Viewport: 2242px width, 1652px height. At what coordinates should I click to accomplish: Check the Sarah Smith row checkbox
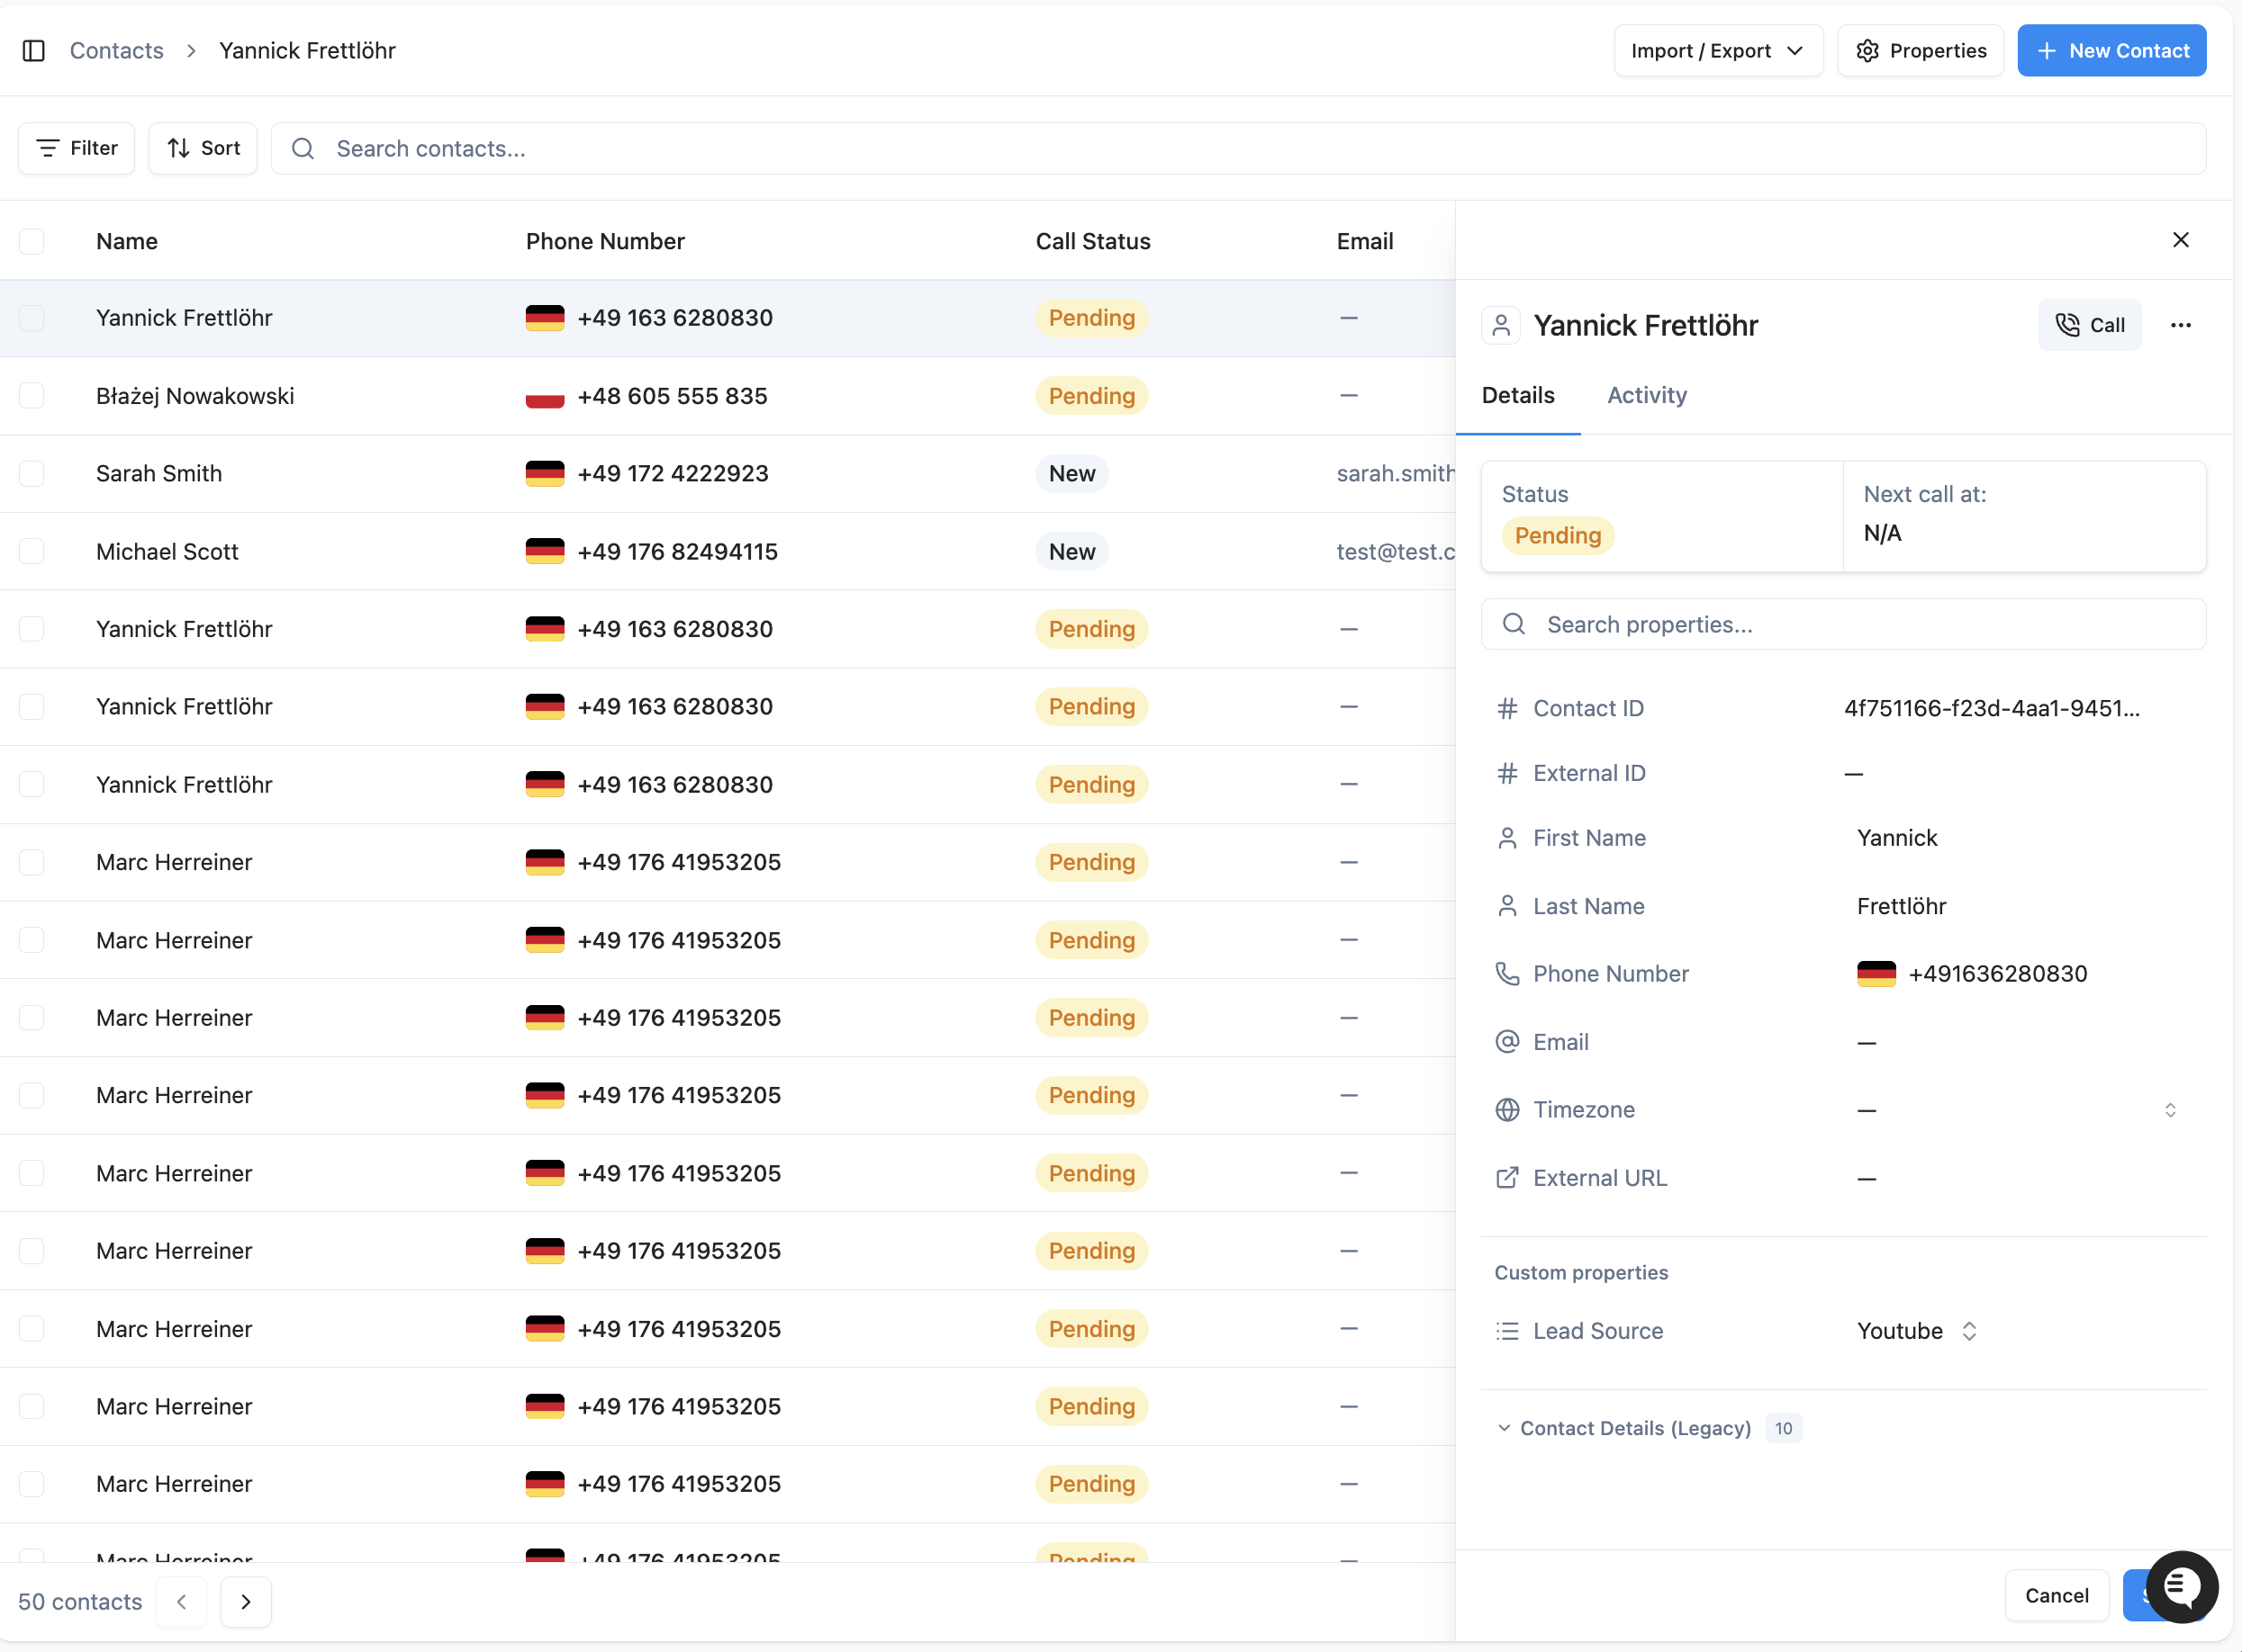[32, 473]
